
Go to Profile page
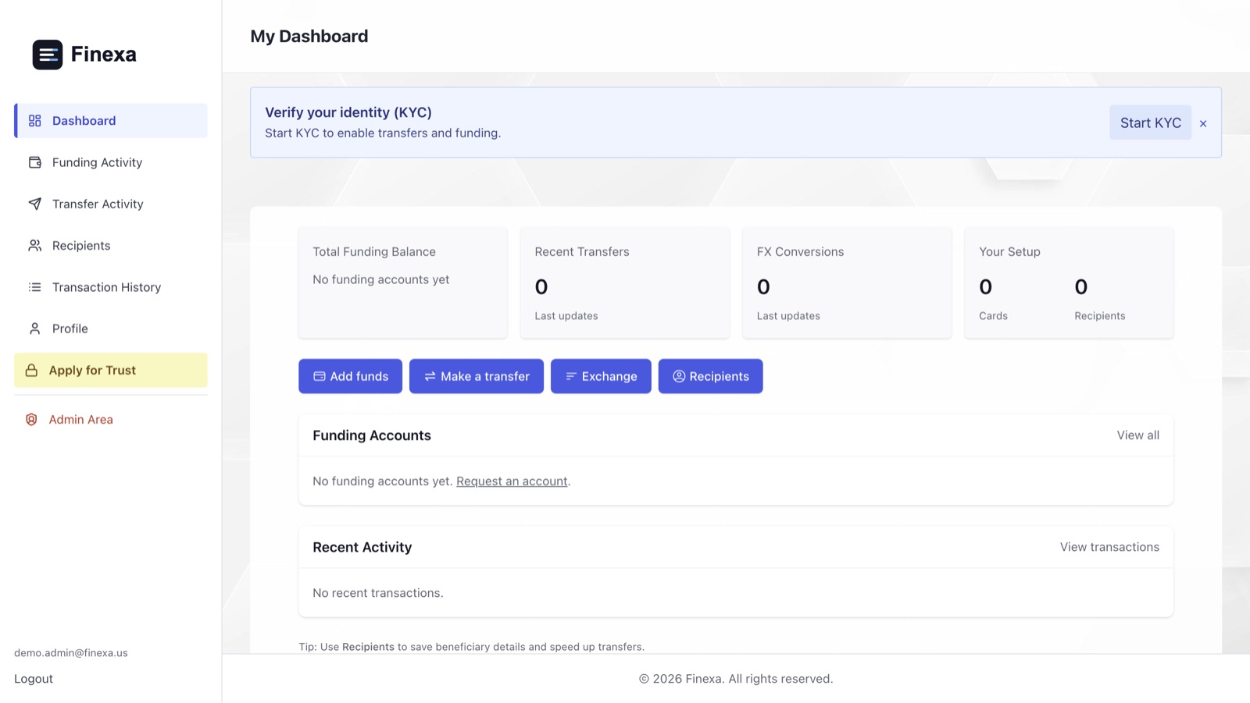pos(111,328)
